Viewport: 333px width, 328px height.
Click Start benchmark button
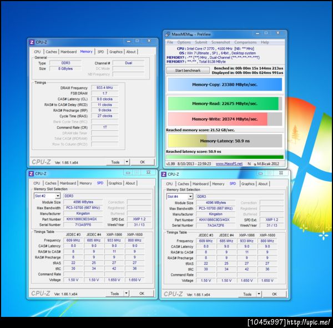point(188,71)
